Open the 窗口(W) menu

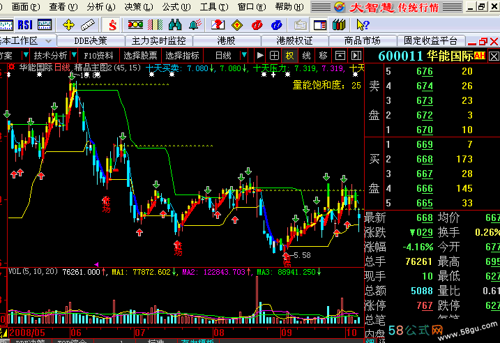[x=251, y=7]
